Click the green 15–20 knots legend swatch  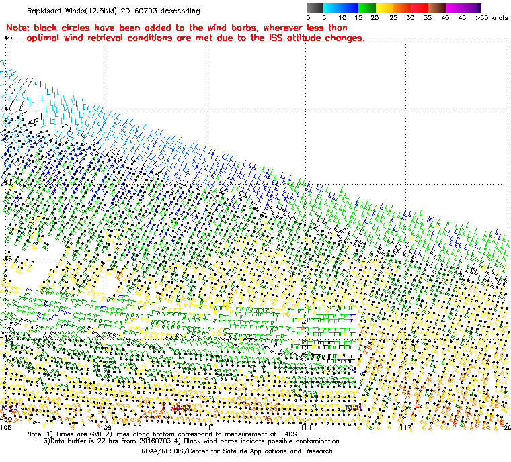pyautogui.click(x=367, y=8)
